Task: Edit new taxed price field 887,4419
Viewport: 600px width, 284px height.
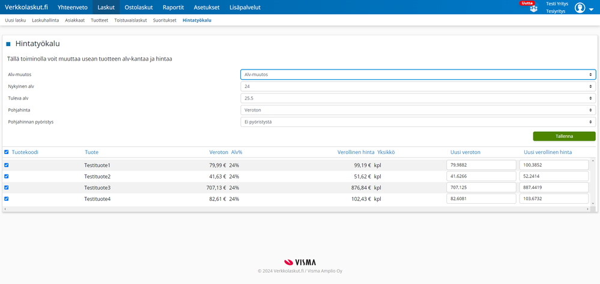Action: click(554, 188)
